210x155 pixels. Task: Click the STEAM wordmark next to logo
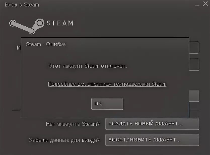[x=60, y=23]
